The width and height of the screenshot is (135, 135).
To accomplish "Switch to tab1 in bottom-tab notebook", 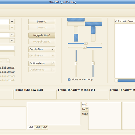I will 30,127.
